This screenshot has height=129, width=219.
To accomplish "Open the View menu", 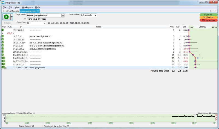I will click(17, 7).
